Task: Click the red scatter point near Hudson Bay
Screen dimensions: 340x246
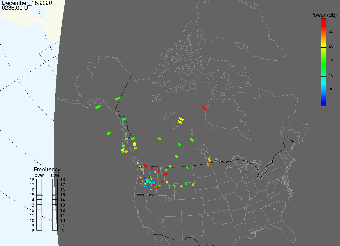Action: coord(204,108)
